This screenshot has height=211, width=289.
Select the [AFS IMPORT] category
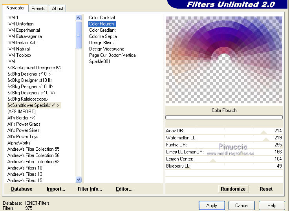point(22,112)
